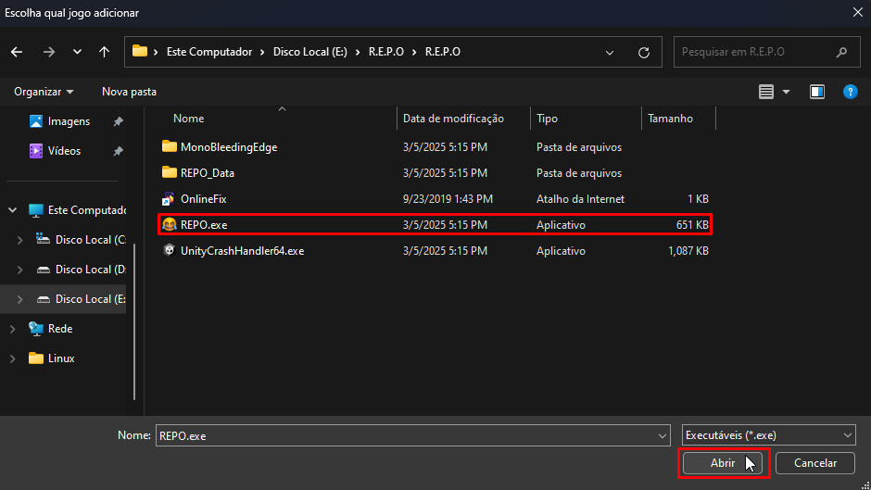Viewport: 871px width, 490px height.
Task: Sort by Data de modificação column
Action: click(453, 119)
